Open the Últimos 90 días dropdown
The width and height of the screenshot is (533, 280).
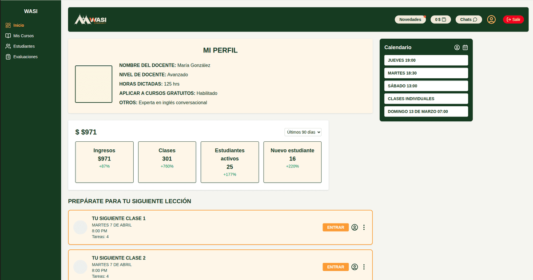302,132
